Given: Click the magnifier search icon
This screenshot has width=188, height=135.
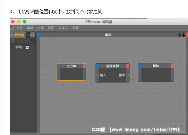Looking at the screenshot, I should click(x=33, y=41).
